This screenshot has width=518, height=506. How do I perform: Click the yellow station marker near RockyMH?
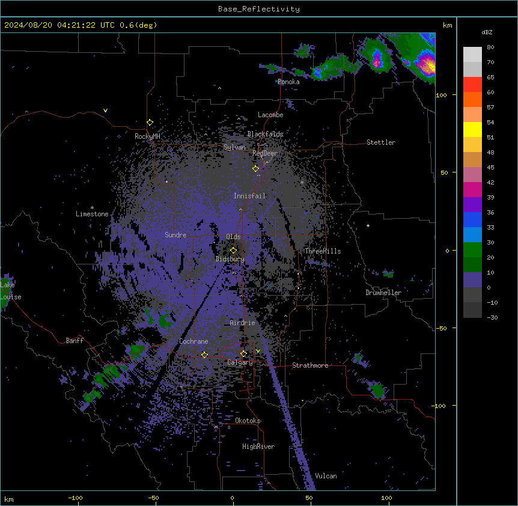(150, 123)
